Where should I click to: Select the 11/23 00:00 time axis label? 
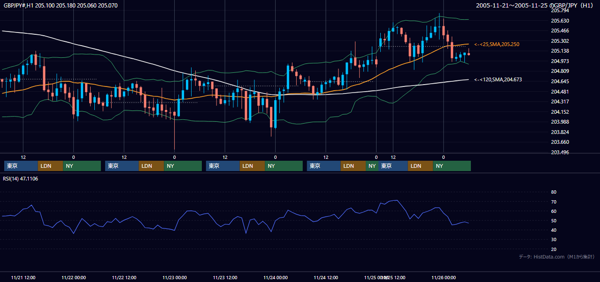175,278
